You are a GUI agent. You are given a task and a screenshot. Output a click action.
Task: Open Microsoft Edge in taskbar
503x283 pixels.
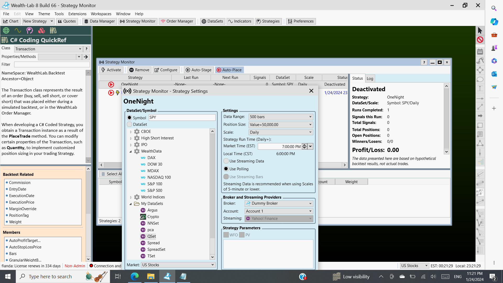point(135,276)
